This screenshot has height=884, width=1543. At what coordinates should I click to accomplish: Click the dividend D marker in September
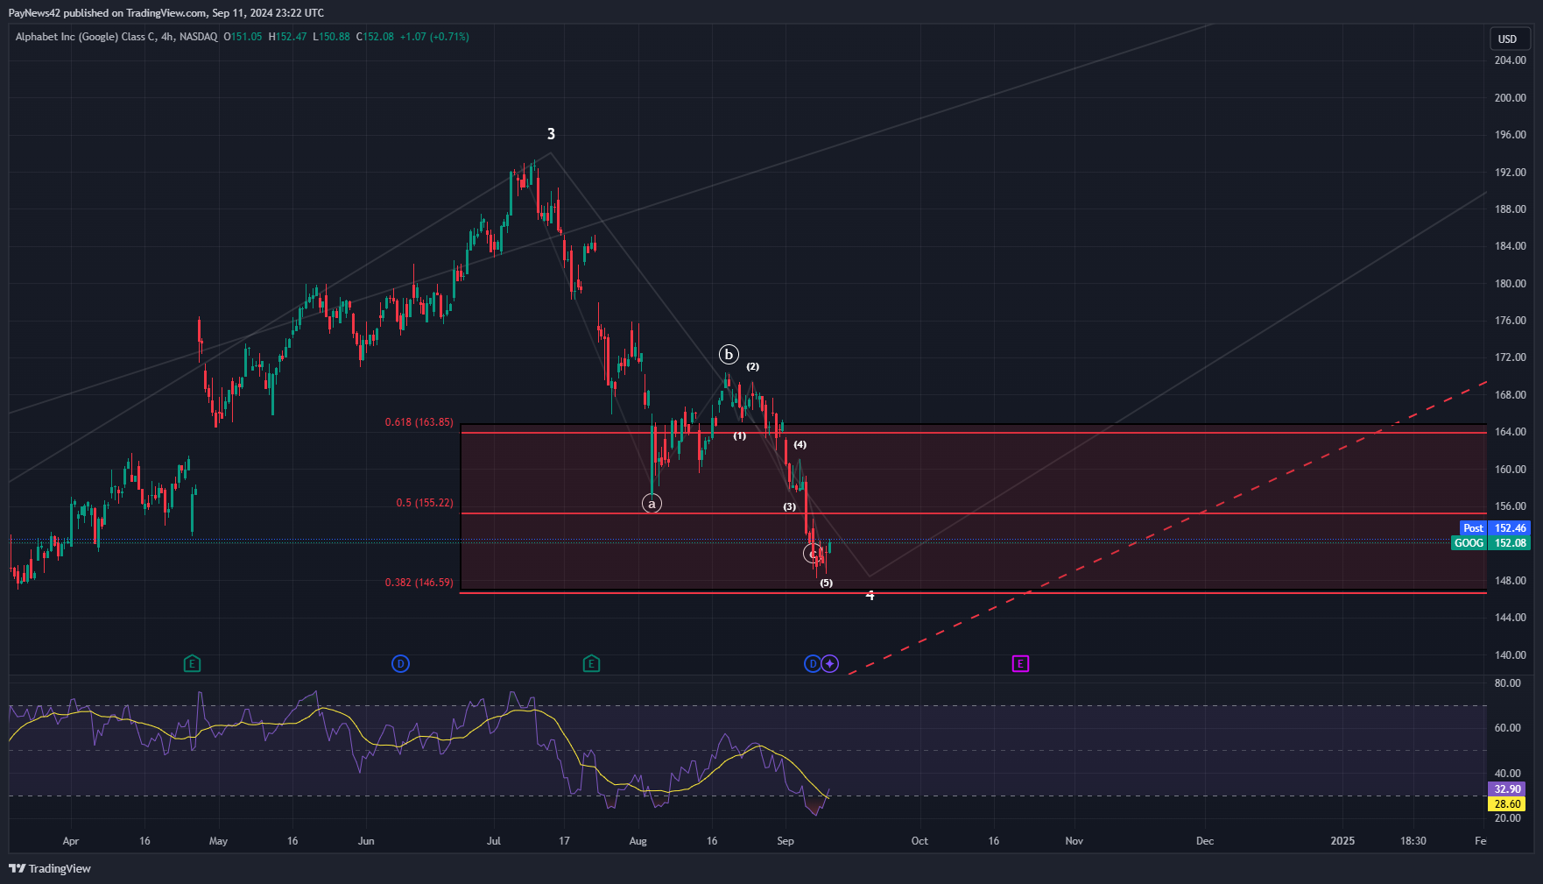point(813,663)
